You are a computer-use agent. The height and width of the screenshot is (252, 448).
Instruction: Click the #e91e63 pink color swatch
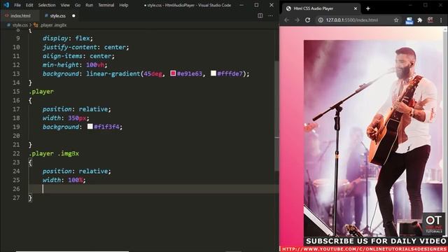[x=173, y=73]
